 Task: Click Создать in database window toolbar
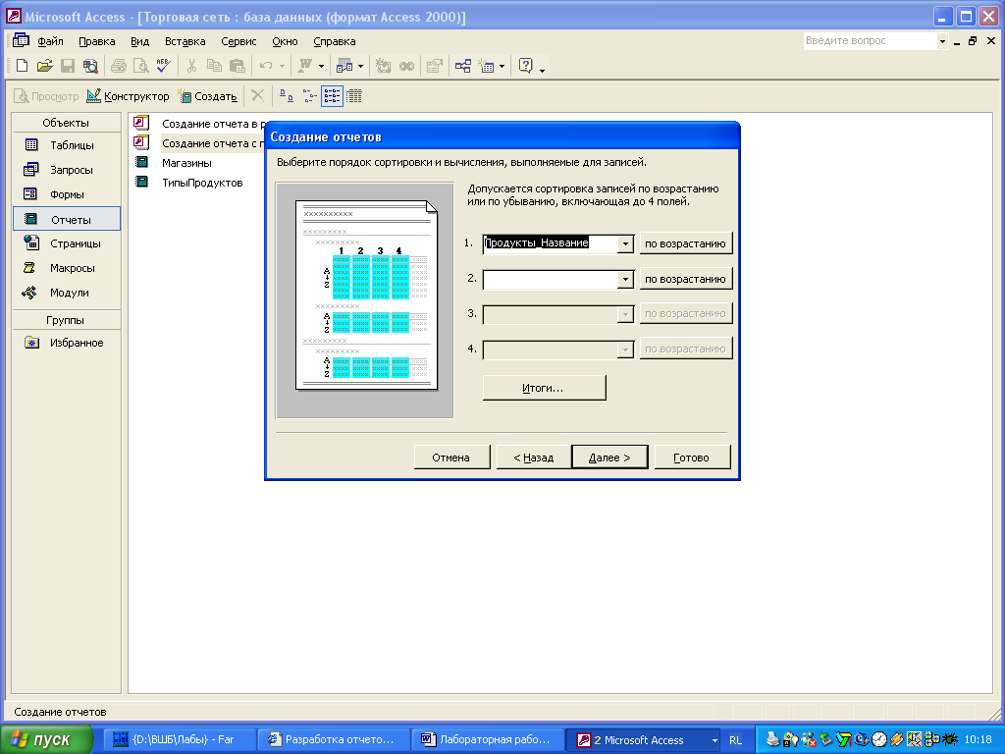[208, 96]
